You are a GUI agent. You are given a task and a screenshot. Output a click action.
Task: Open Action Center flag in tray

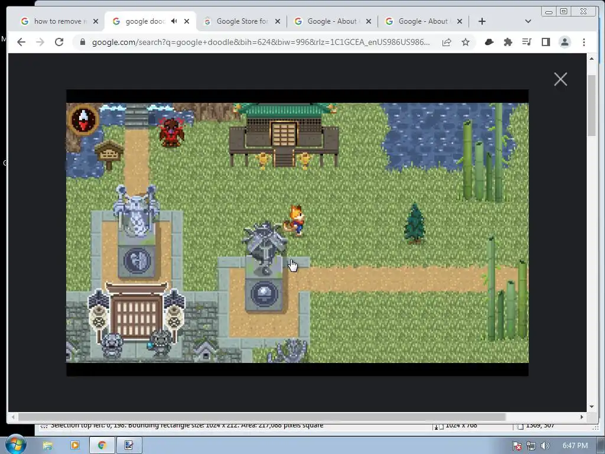click(517, 446)
